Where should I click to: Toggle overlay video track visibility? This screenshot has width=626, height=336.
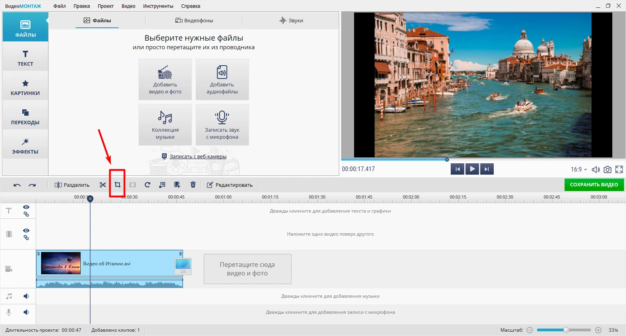pyautogui.click(x=26, y=231)
